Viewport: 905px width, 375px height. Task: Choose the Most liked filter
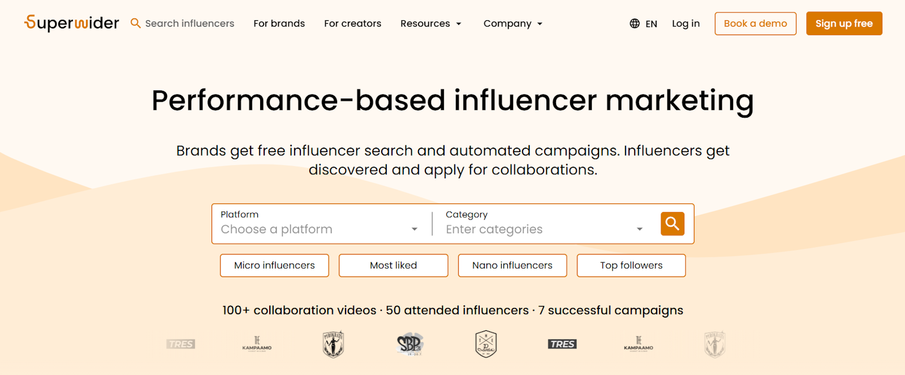(x=393, y=265)
